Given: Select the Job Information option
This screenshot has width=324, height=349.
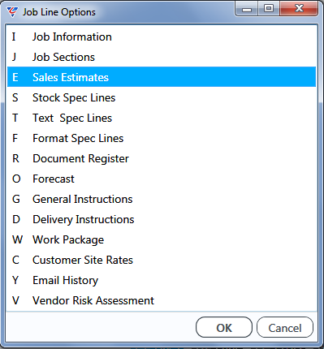Looking at the screenshot, I should pos(162,37).
